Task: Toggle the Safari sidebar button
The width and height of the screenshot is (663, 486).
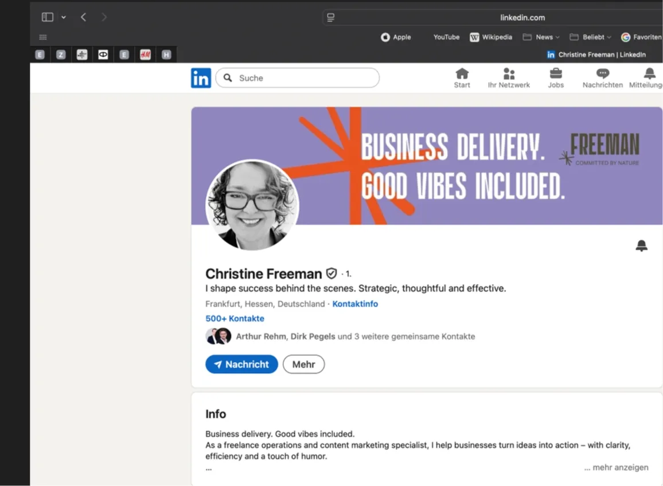Action: point(48,17)
